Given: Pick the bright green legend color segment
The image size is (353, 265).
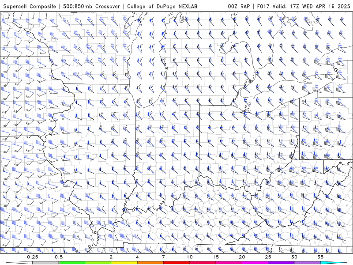Looking at the screenshot, I should click(x=72, y=263).
